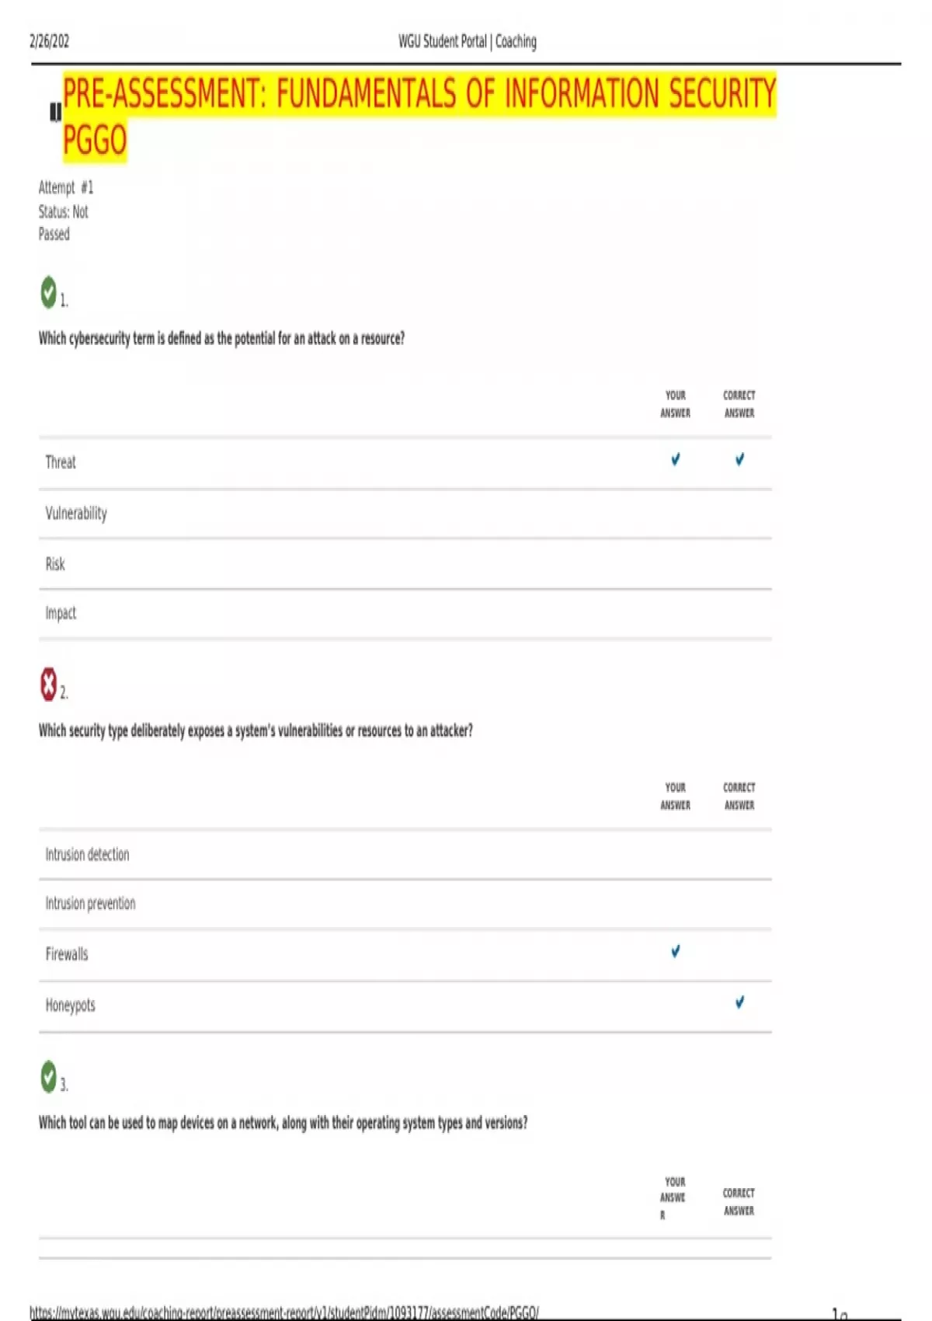Click the red incorrect icon for question 2
This screenshot has width=932, height=1321.
[48, 684]
